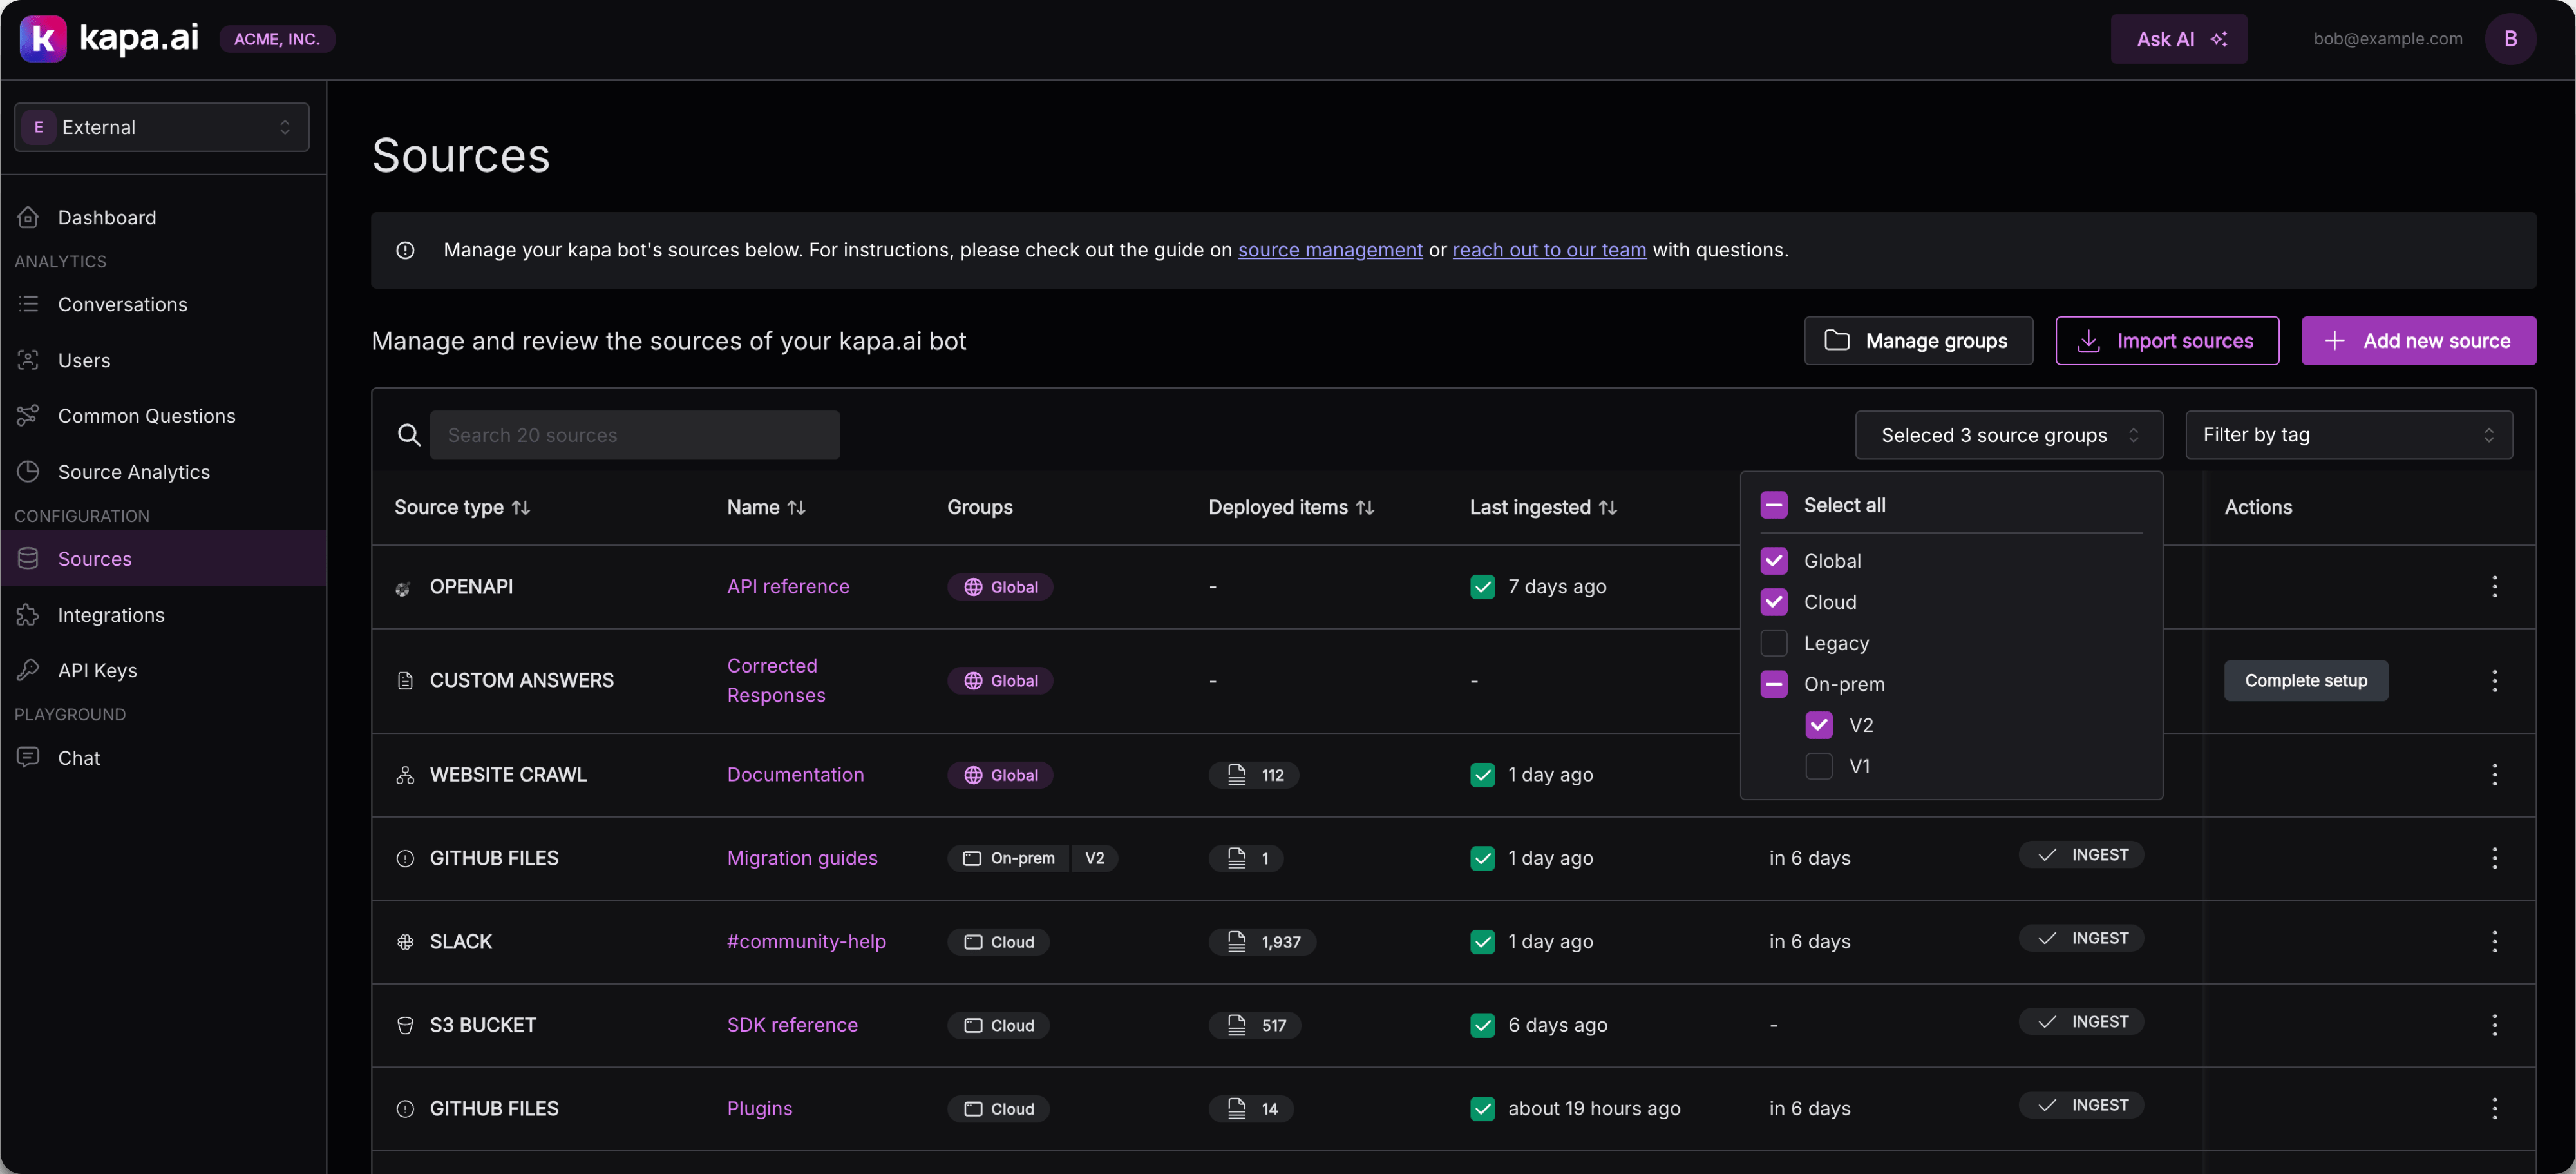Check the Legacy group checkbox

coord(1773,642)
